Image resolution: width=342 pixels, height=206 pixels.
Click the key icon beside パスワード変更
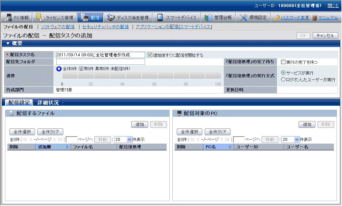click(x=277, y=17)
